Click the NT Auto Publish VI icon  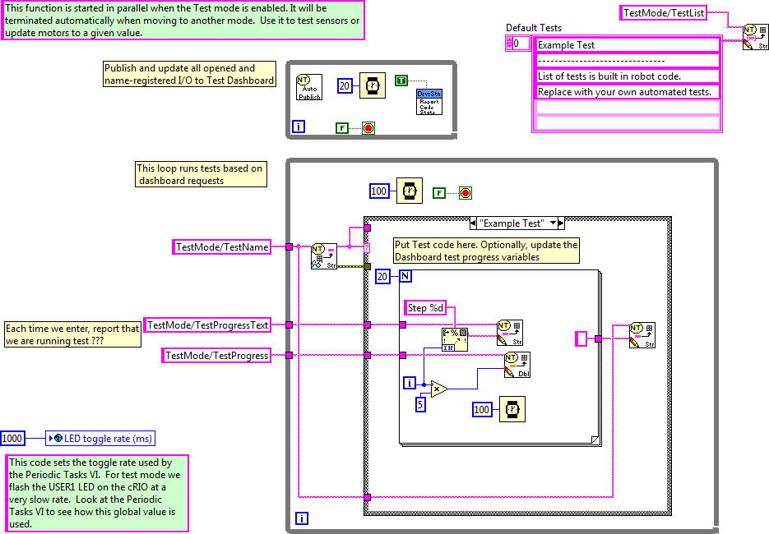308,86
